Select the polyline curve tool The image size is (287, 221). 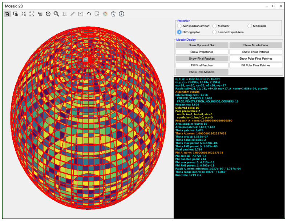click(x=89, y=14)
